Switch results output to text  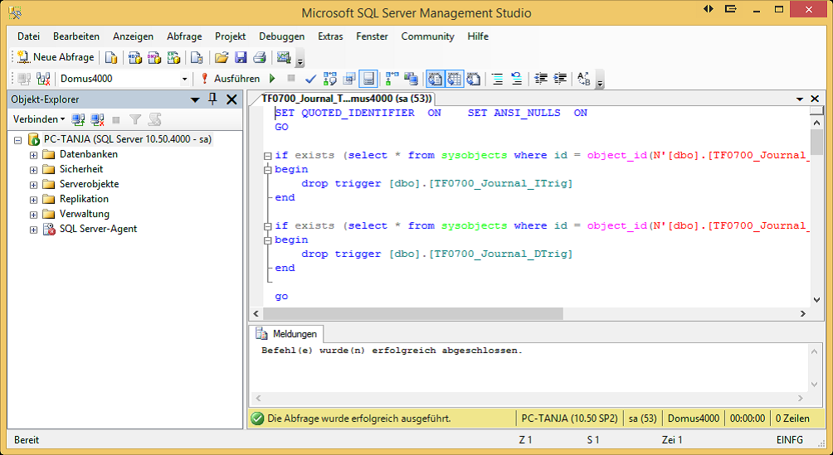[x=435, y=79]
